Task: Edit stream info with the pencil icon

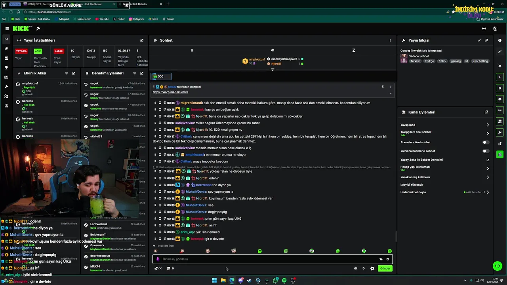Action: coord(479,40)
